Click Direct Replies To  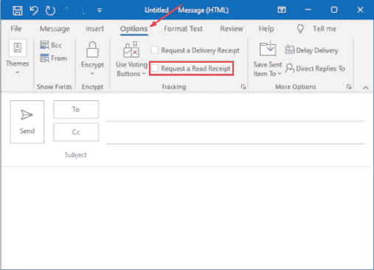[315, 69]
